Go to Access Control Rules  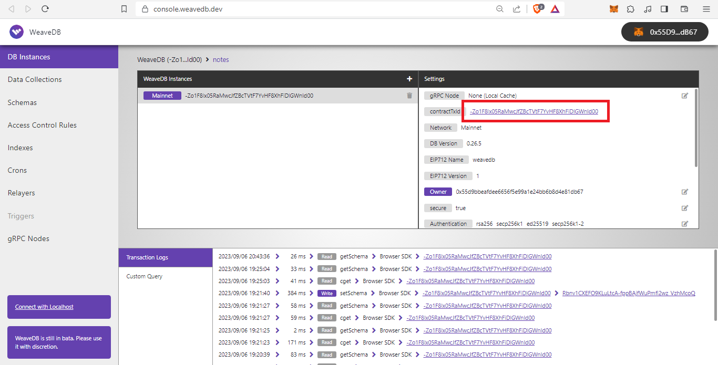[x=42, y=125]
